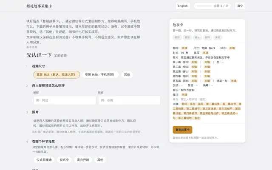The width and height of the screenshot is (272, 170).
Task: Click the 先认识一下 section heading
Action: [x=39, y=55]
